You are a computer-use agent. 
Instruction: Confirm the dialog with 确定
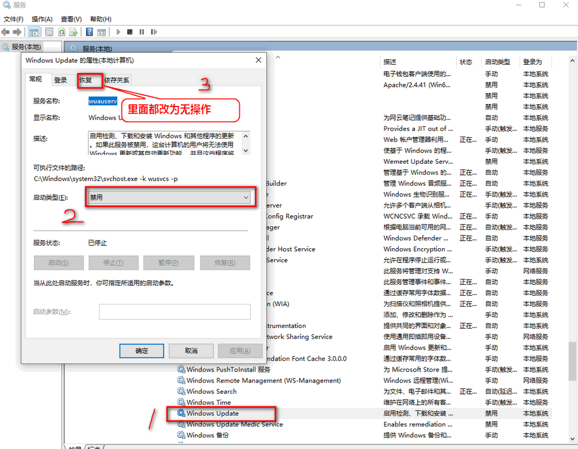pyautogui.click(x=142, y=351)
